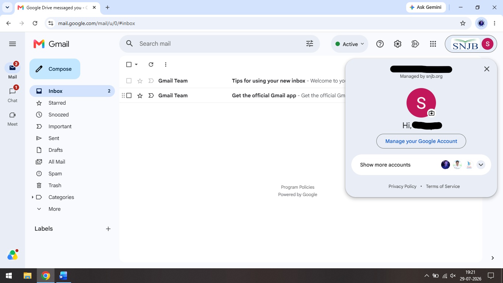
Task: Open the Active status dropdown
Action: tap(349, 44)
